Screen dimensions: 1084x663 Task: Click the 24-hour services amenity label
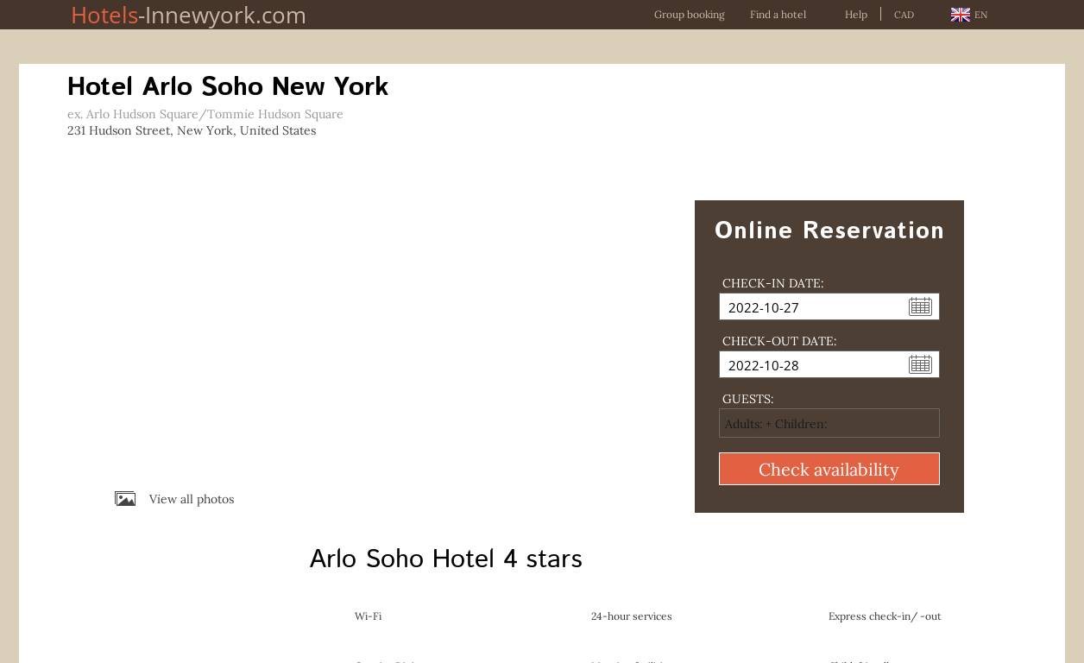631,616
